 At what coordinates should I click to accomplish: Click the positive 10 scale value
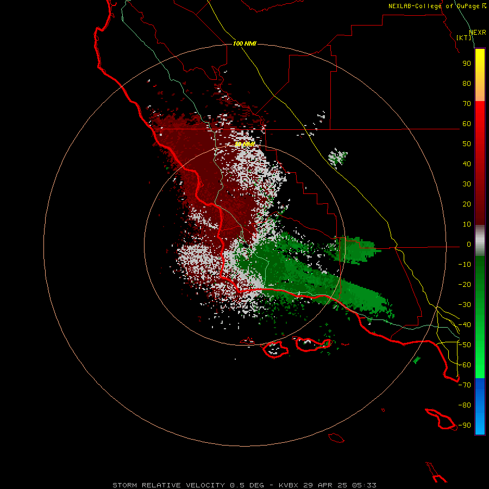pos(467,224)
